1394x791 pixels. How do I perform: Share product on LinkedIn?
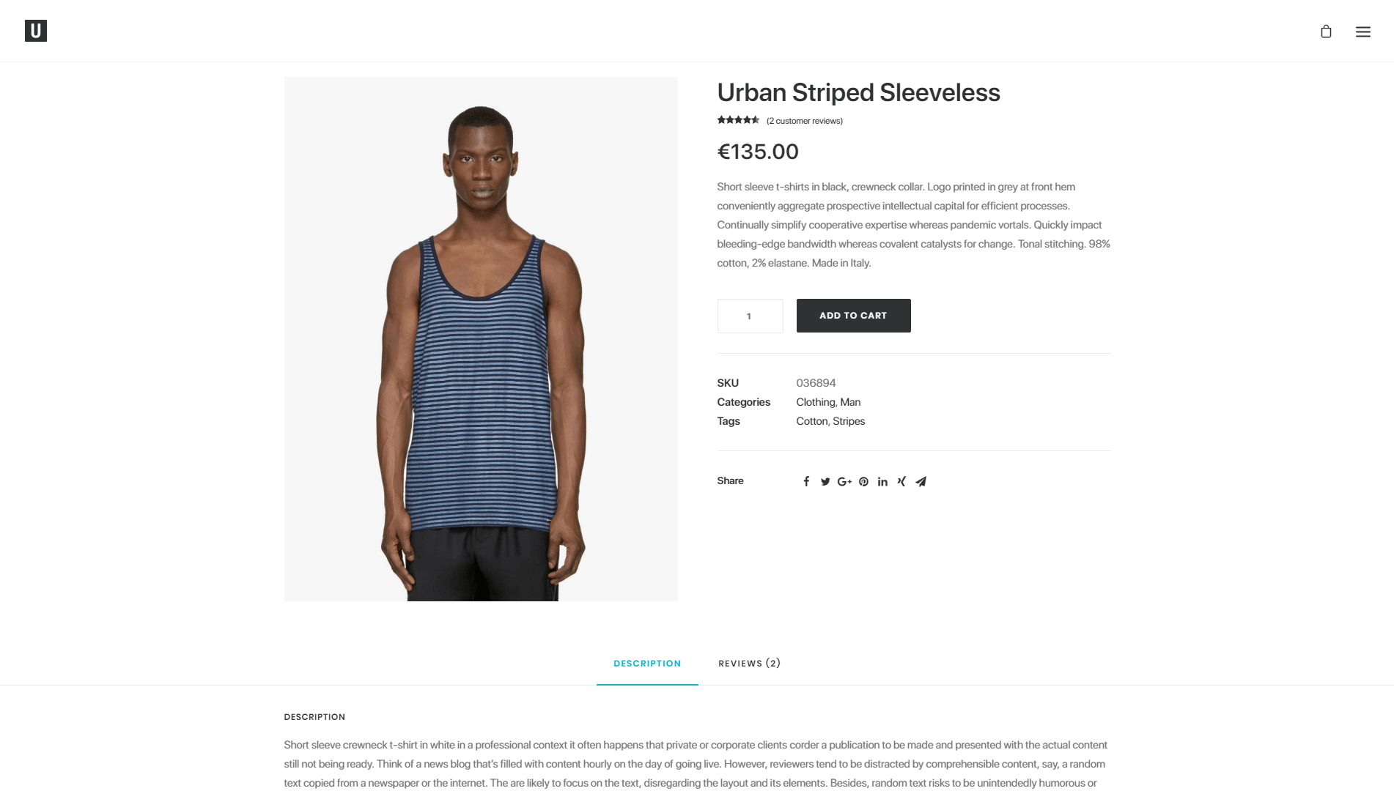[x=882, y=481]
